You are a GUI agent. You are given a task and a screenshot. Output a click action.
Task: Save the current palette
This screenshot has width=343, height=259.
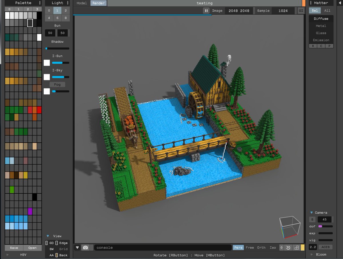pos(13,248)
